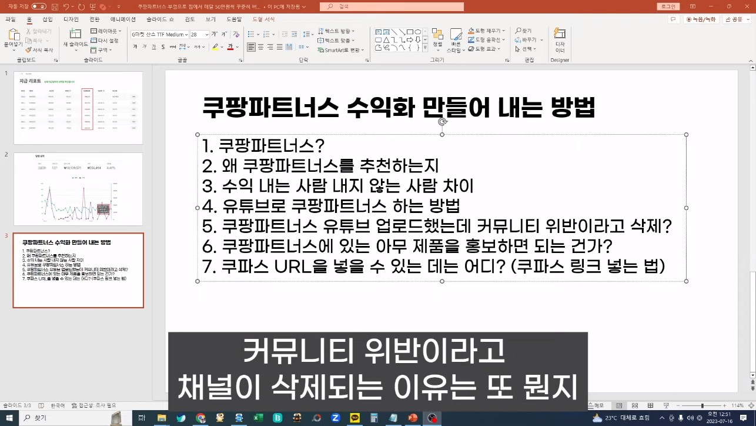The height and width of the screenshot is (426, 756).
Task: Click the bullet list icon
Action: coord(250,34)
